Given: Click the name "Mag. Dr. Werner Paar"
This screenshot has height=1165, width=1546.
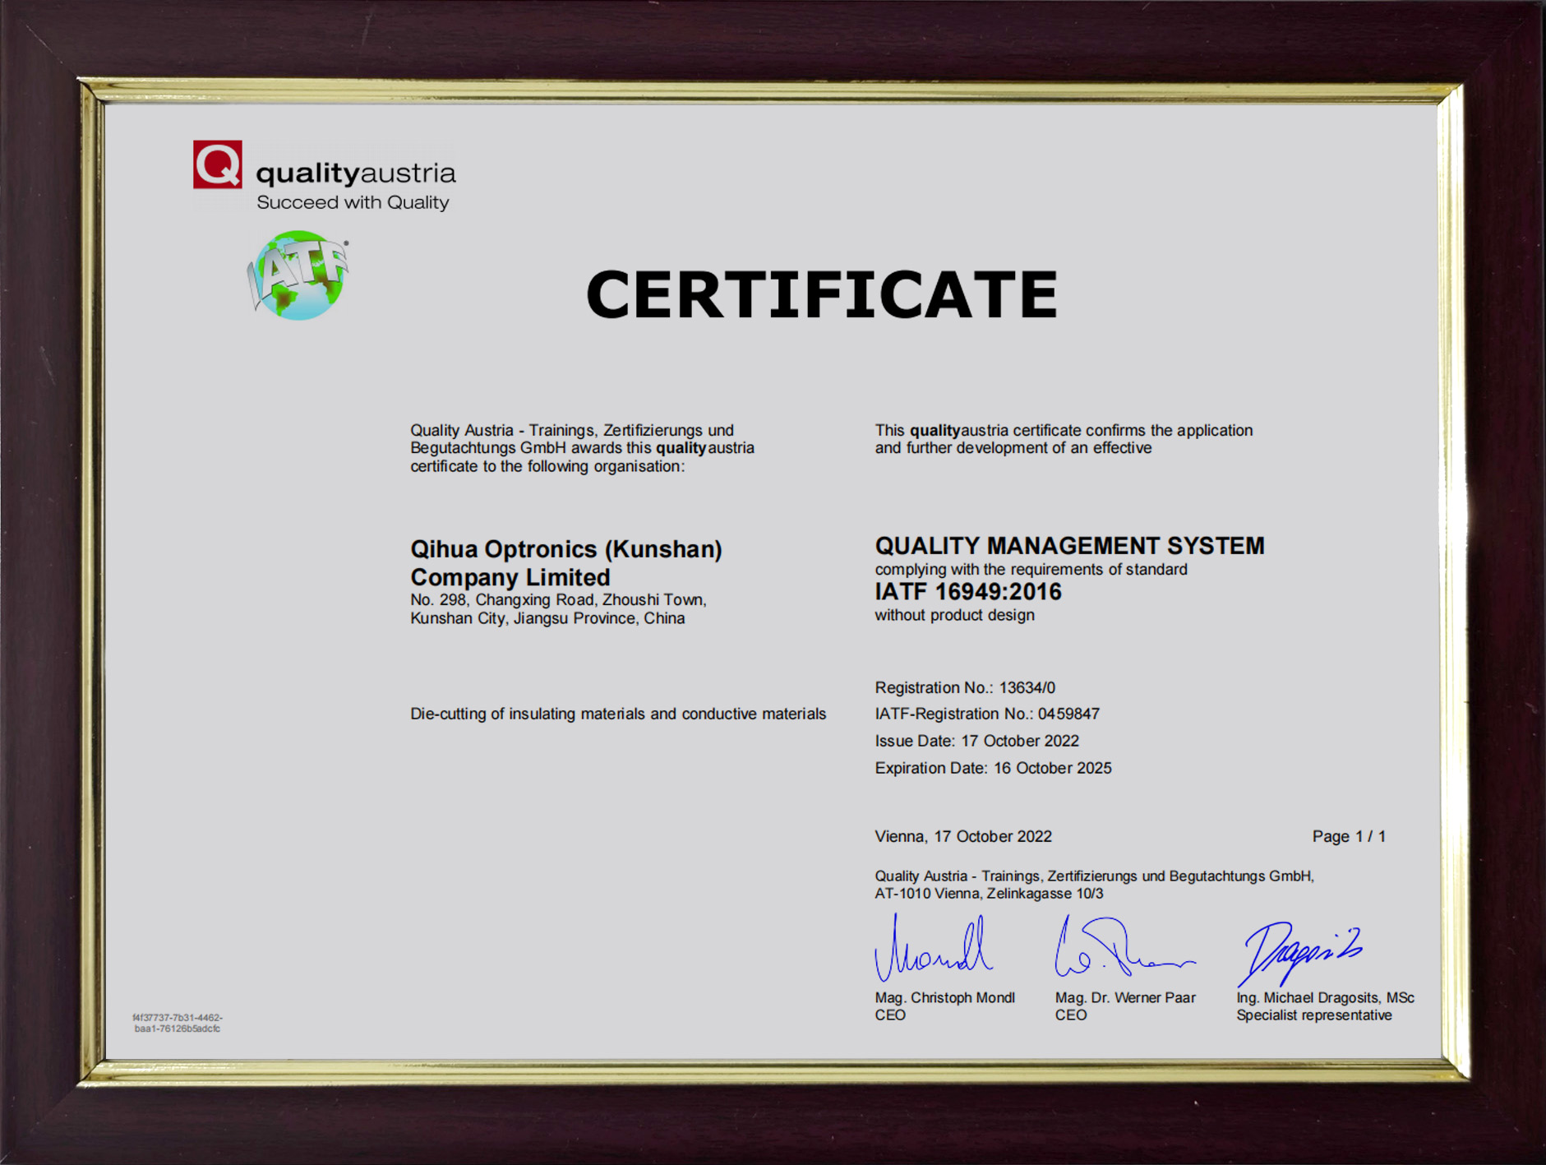Looking at the screenshot, I should [1125, 997].
